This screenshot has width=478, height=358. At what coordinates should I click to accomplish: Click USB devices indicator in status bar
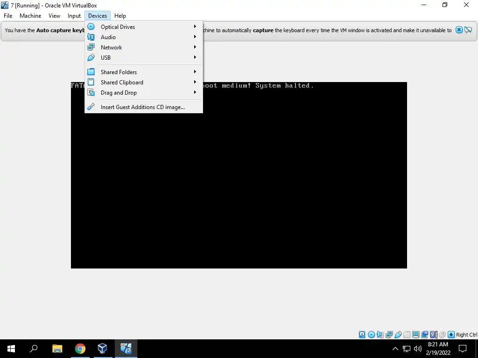(x=398, y=335)
